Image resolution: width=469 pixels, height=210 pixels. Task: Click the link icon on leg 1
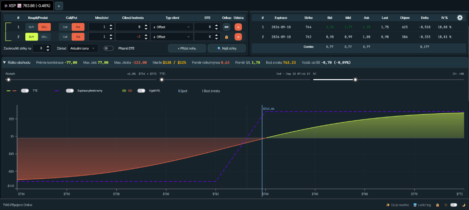(x=226, y=27)
